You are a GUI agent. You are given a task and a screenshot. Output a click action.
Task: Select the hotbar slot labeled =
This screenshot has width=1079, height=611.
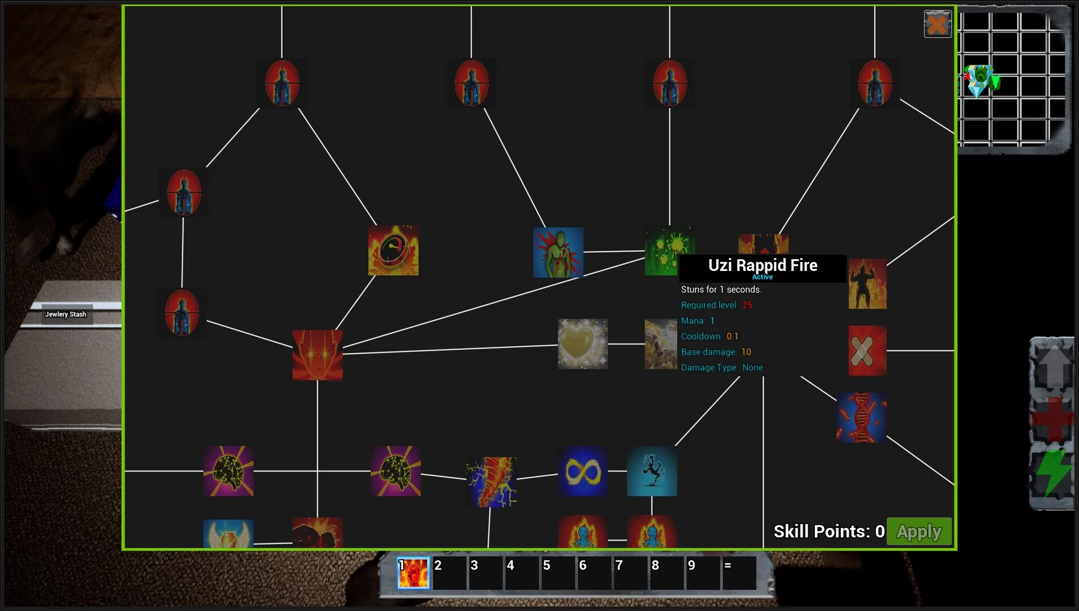(739, 573)
